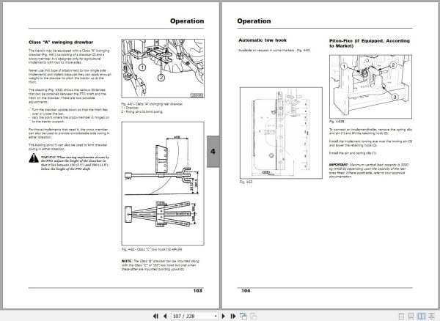
Task: Click the Fig. 4-63 automatic tow hook drawing
Action: pyautogui.click(x=281, y=133)
